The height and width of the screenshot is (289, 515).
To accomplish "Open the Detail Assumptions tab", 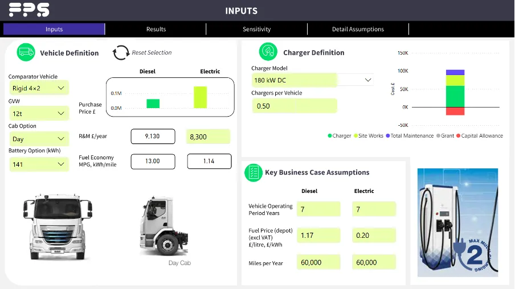I will [358, 29].
